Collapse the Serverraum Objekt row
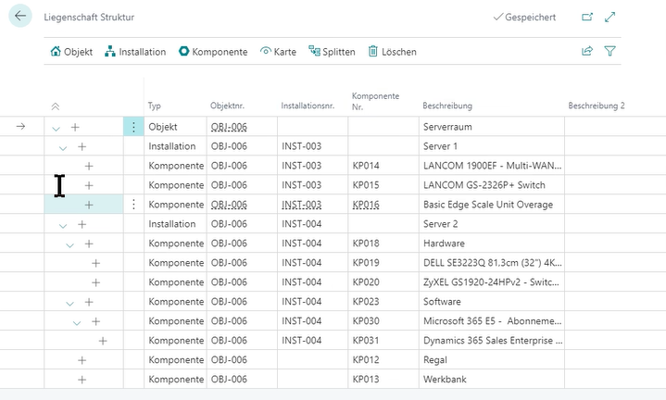 point(56,128)
